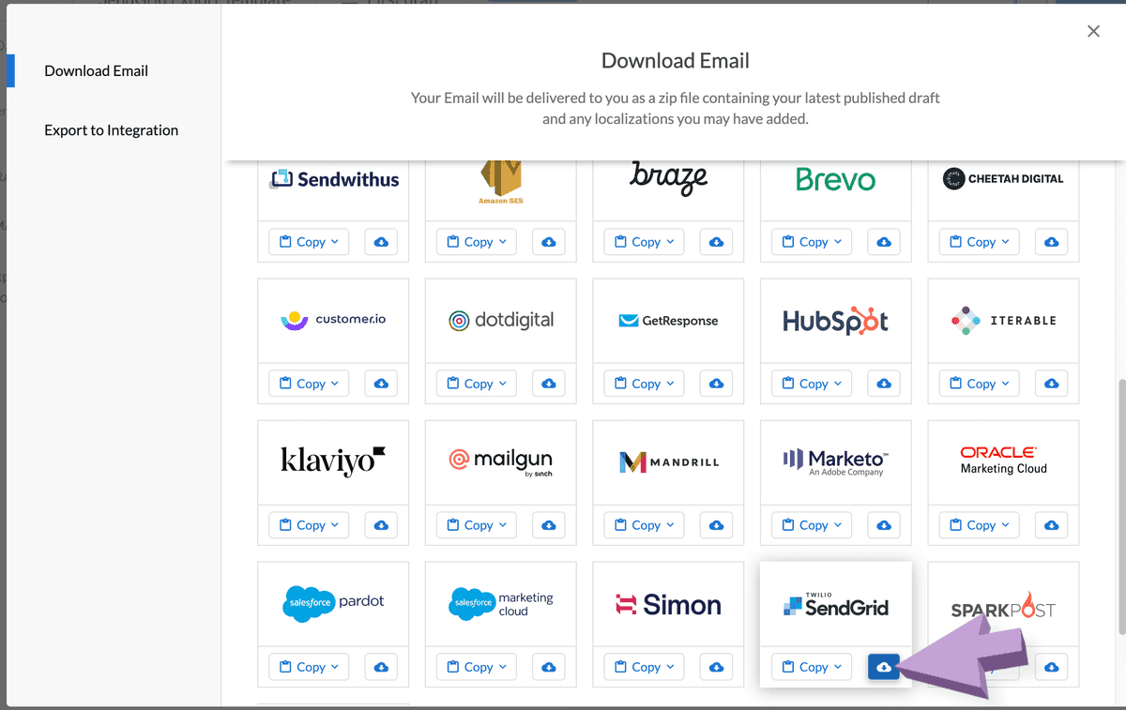
Task: Open the dotdigital Copy dropdown
Action: 477,384
